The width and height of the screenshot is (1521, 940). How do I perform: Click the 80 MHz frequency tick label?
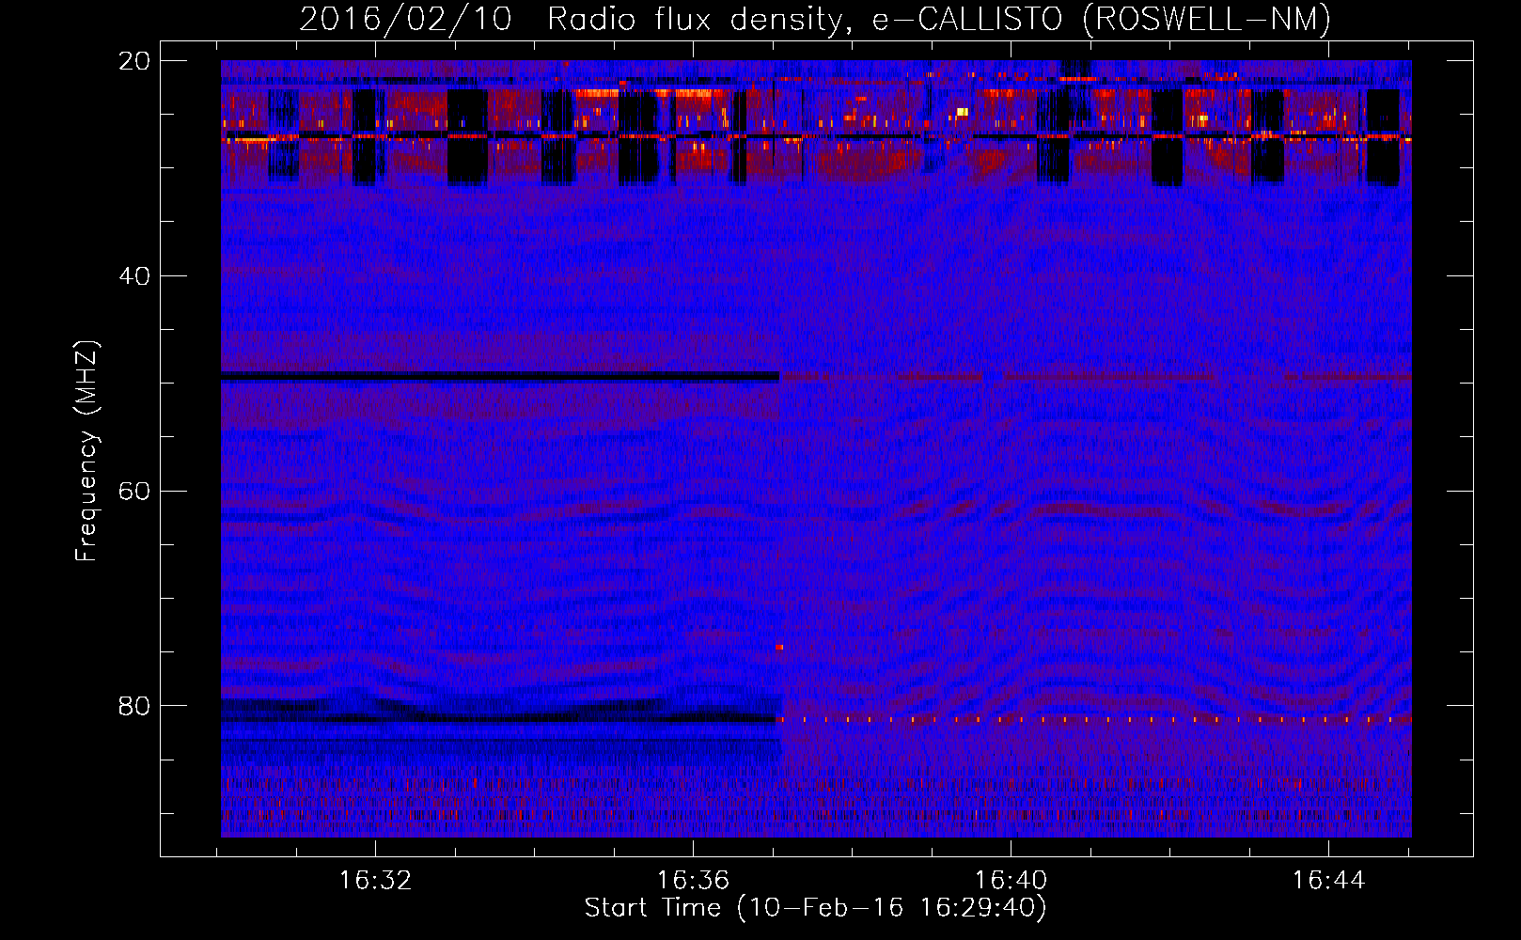[x=133, y=706]
